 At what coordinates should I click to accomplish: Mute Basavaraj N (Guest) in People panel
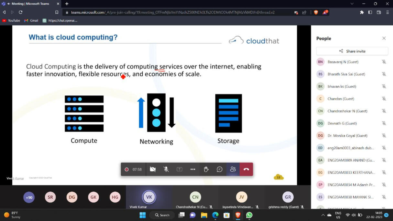tap(384, 62)
